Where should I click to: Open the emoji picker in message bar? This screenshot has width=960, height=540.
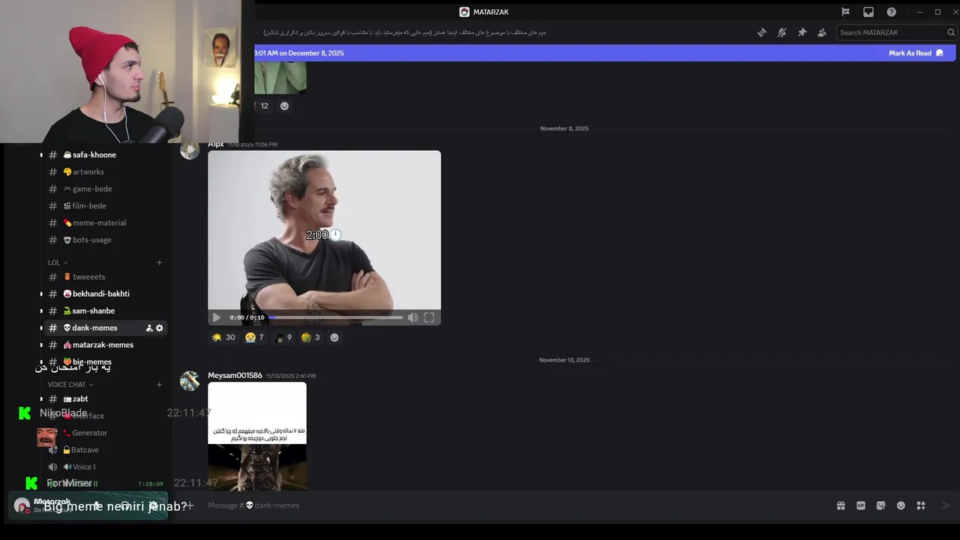(901, 505)
